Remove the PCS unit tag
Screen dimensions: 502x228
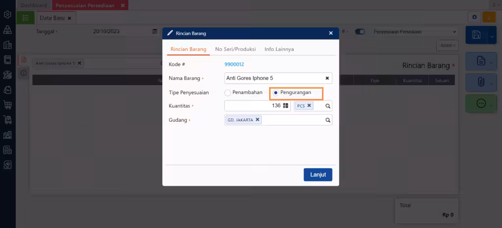click(x=309, y=105)
